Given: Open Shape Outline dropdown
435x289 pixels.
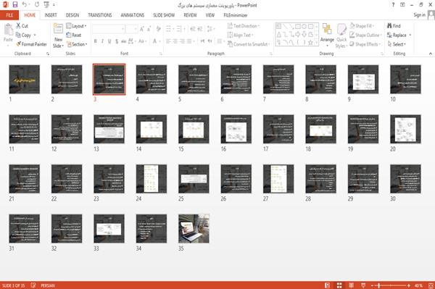Looking at the screenshot, I should coord(365,35).
